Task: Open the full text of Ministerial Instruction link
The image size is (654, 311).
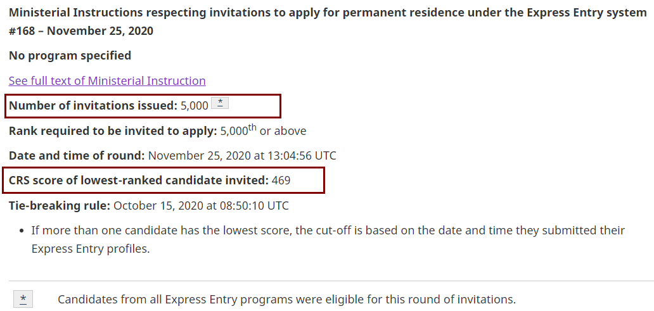Action: pos(107,81)
